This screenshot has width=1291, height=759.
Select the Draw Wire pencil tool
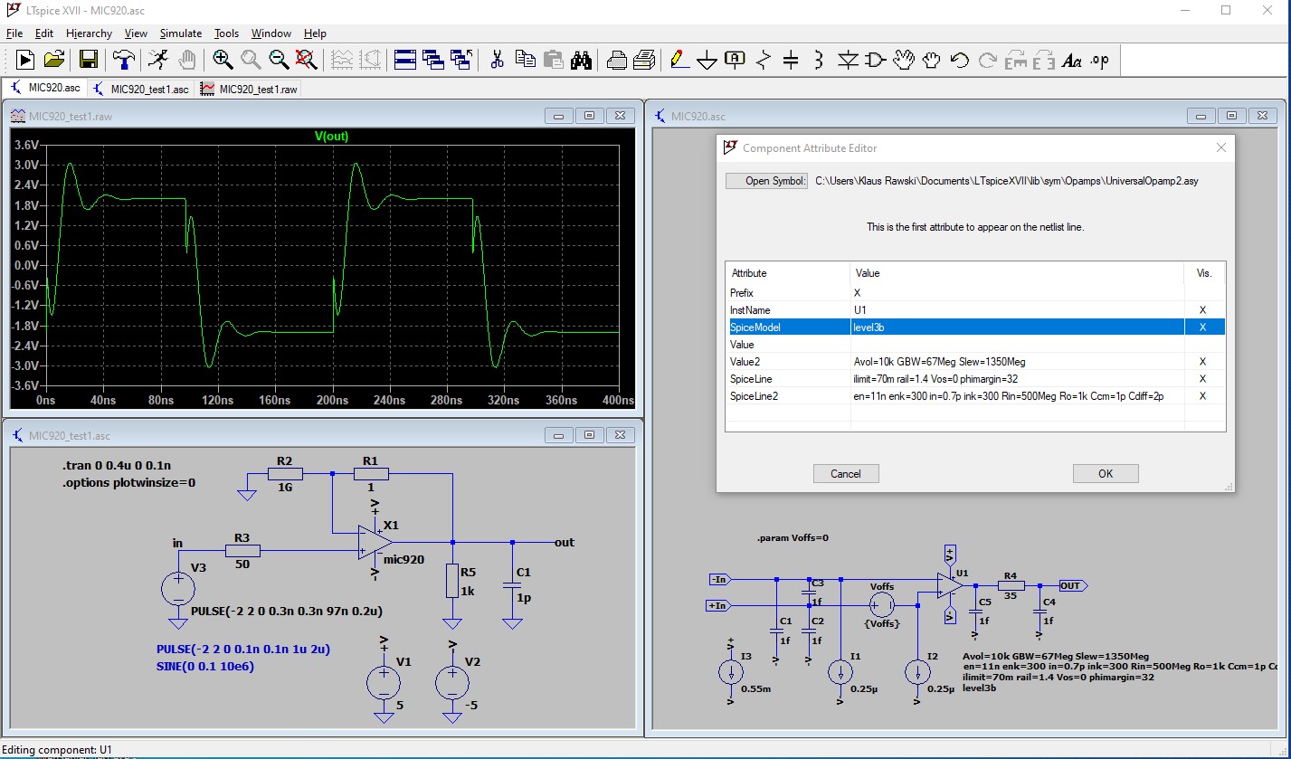tap(678, 60)
